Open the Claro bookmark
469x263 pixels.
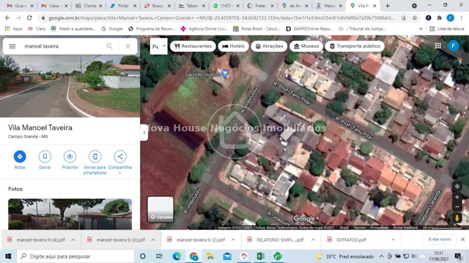coord(37,29)
